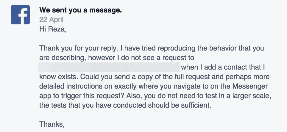
Task: Click the 22 April date stamp
Action: (x=52, y=20)
